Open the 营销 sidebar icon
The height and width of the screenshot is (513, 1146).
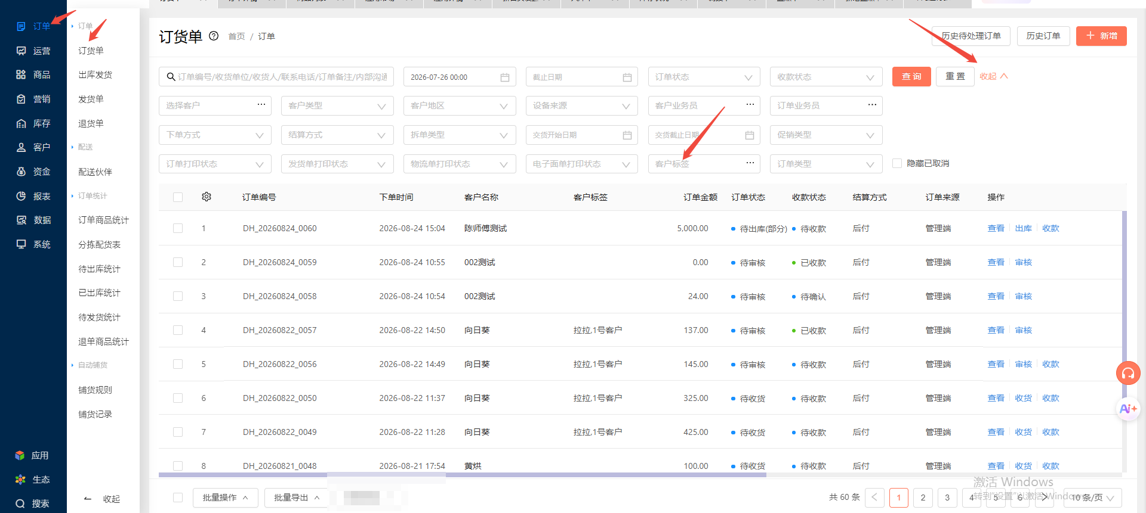pyautogui.click(x=21, y=99)
